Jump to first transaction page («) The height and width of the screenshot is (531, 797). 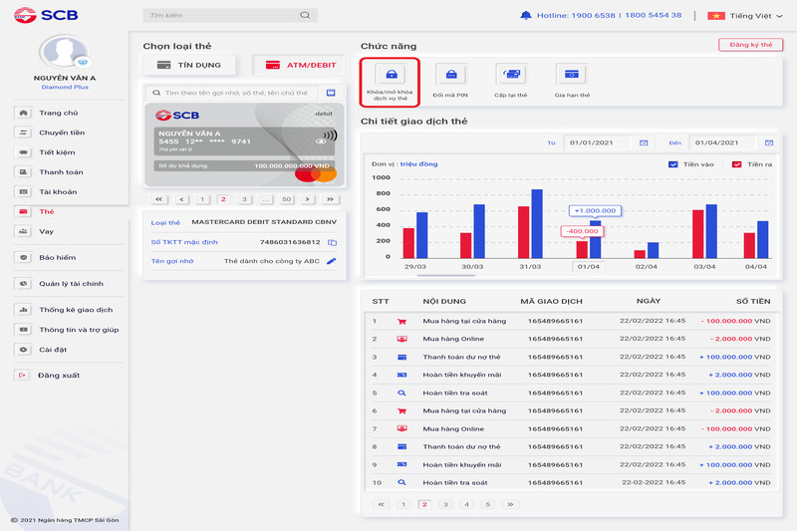click(382, 504)
